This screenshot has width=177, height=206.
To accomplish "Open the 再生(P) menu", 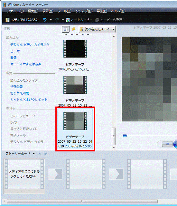I will click(102, 11).
